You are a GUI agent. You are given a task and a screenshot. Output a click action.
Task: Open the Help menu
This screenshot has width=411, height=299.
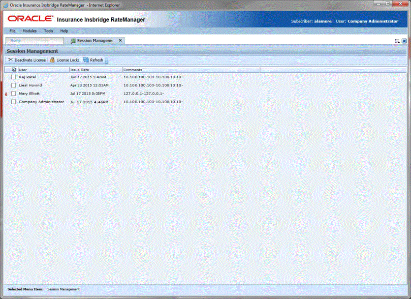[x=64, y=31]
